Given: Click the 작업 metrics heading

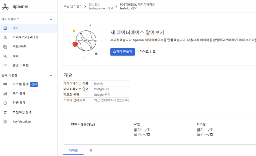Looking at the screenshot, I should (137, 124).
